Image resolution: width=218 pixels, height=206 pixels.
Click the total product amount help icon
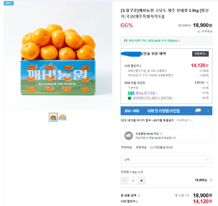(x=139, y=196)
